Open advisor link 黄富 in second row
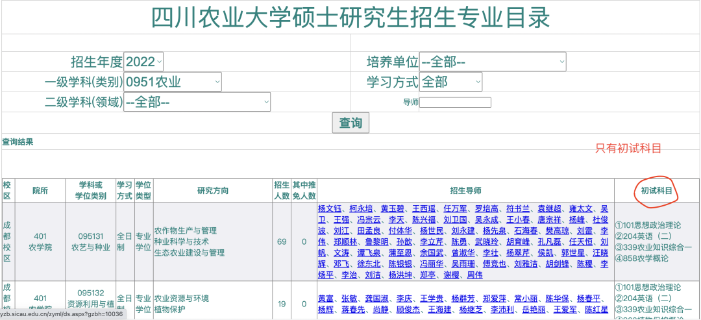This screenshot has width=701, height=320. coord(325,299)
